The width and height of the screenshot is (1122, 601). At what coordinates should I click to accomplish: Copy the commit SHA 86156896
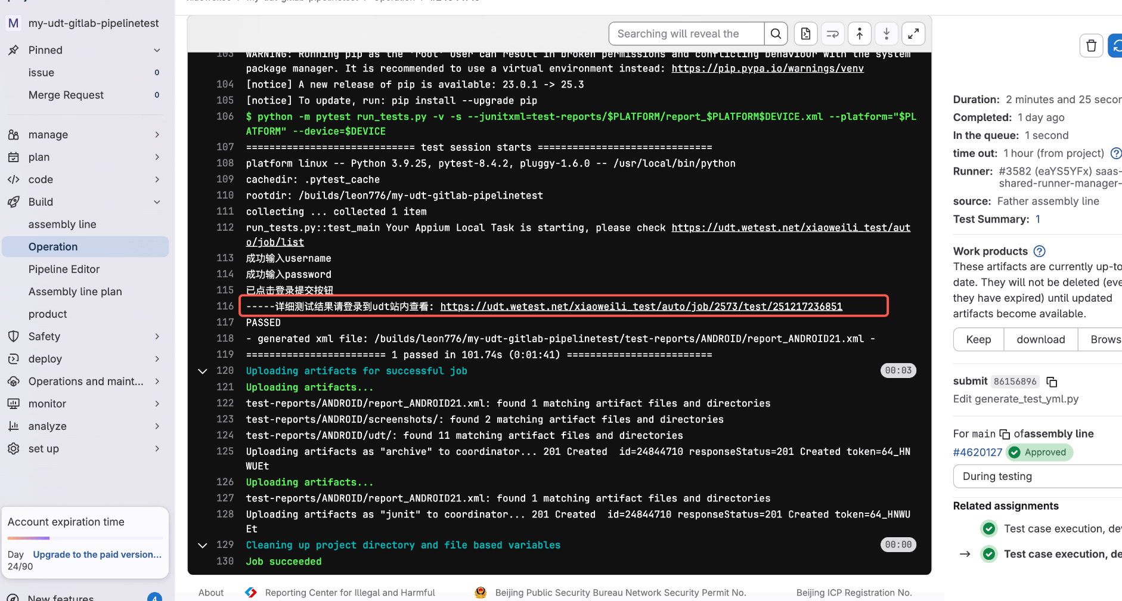tap(1052, 382)
